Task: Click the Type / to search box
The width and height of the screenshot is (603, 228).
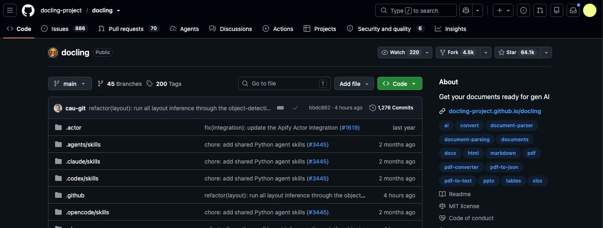Action: [x=416, y=10]
